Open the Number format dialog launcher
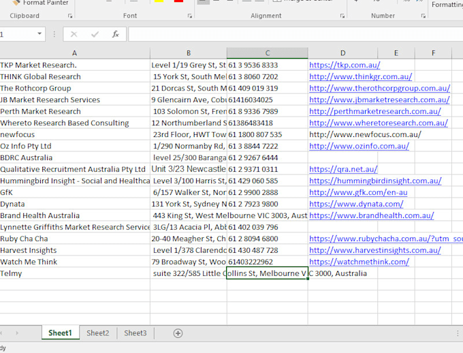 [x=423, y=16]
